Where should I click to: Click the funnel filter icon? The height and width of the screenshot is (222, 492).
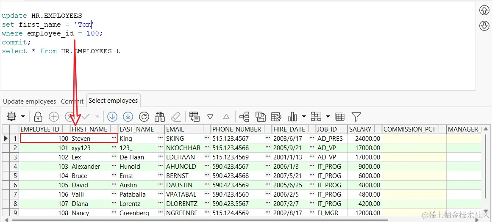pos(356,117)
